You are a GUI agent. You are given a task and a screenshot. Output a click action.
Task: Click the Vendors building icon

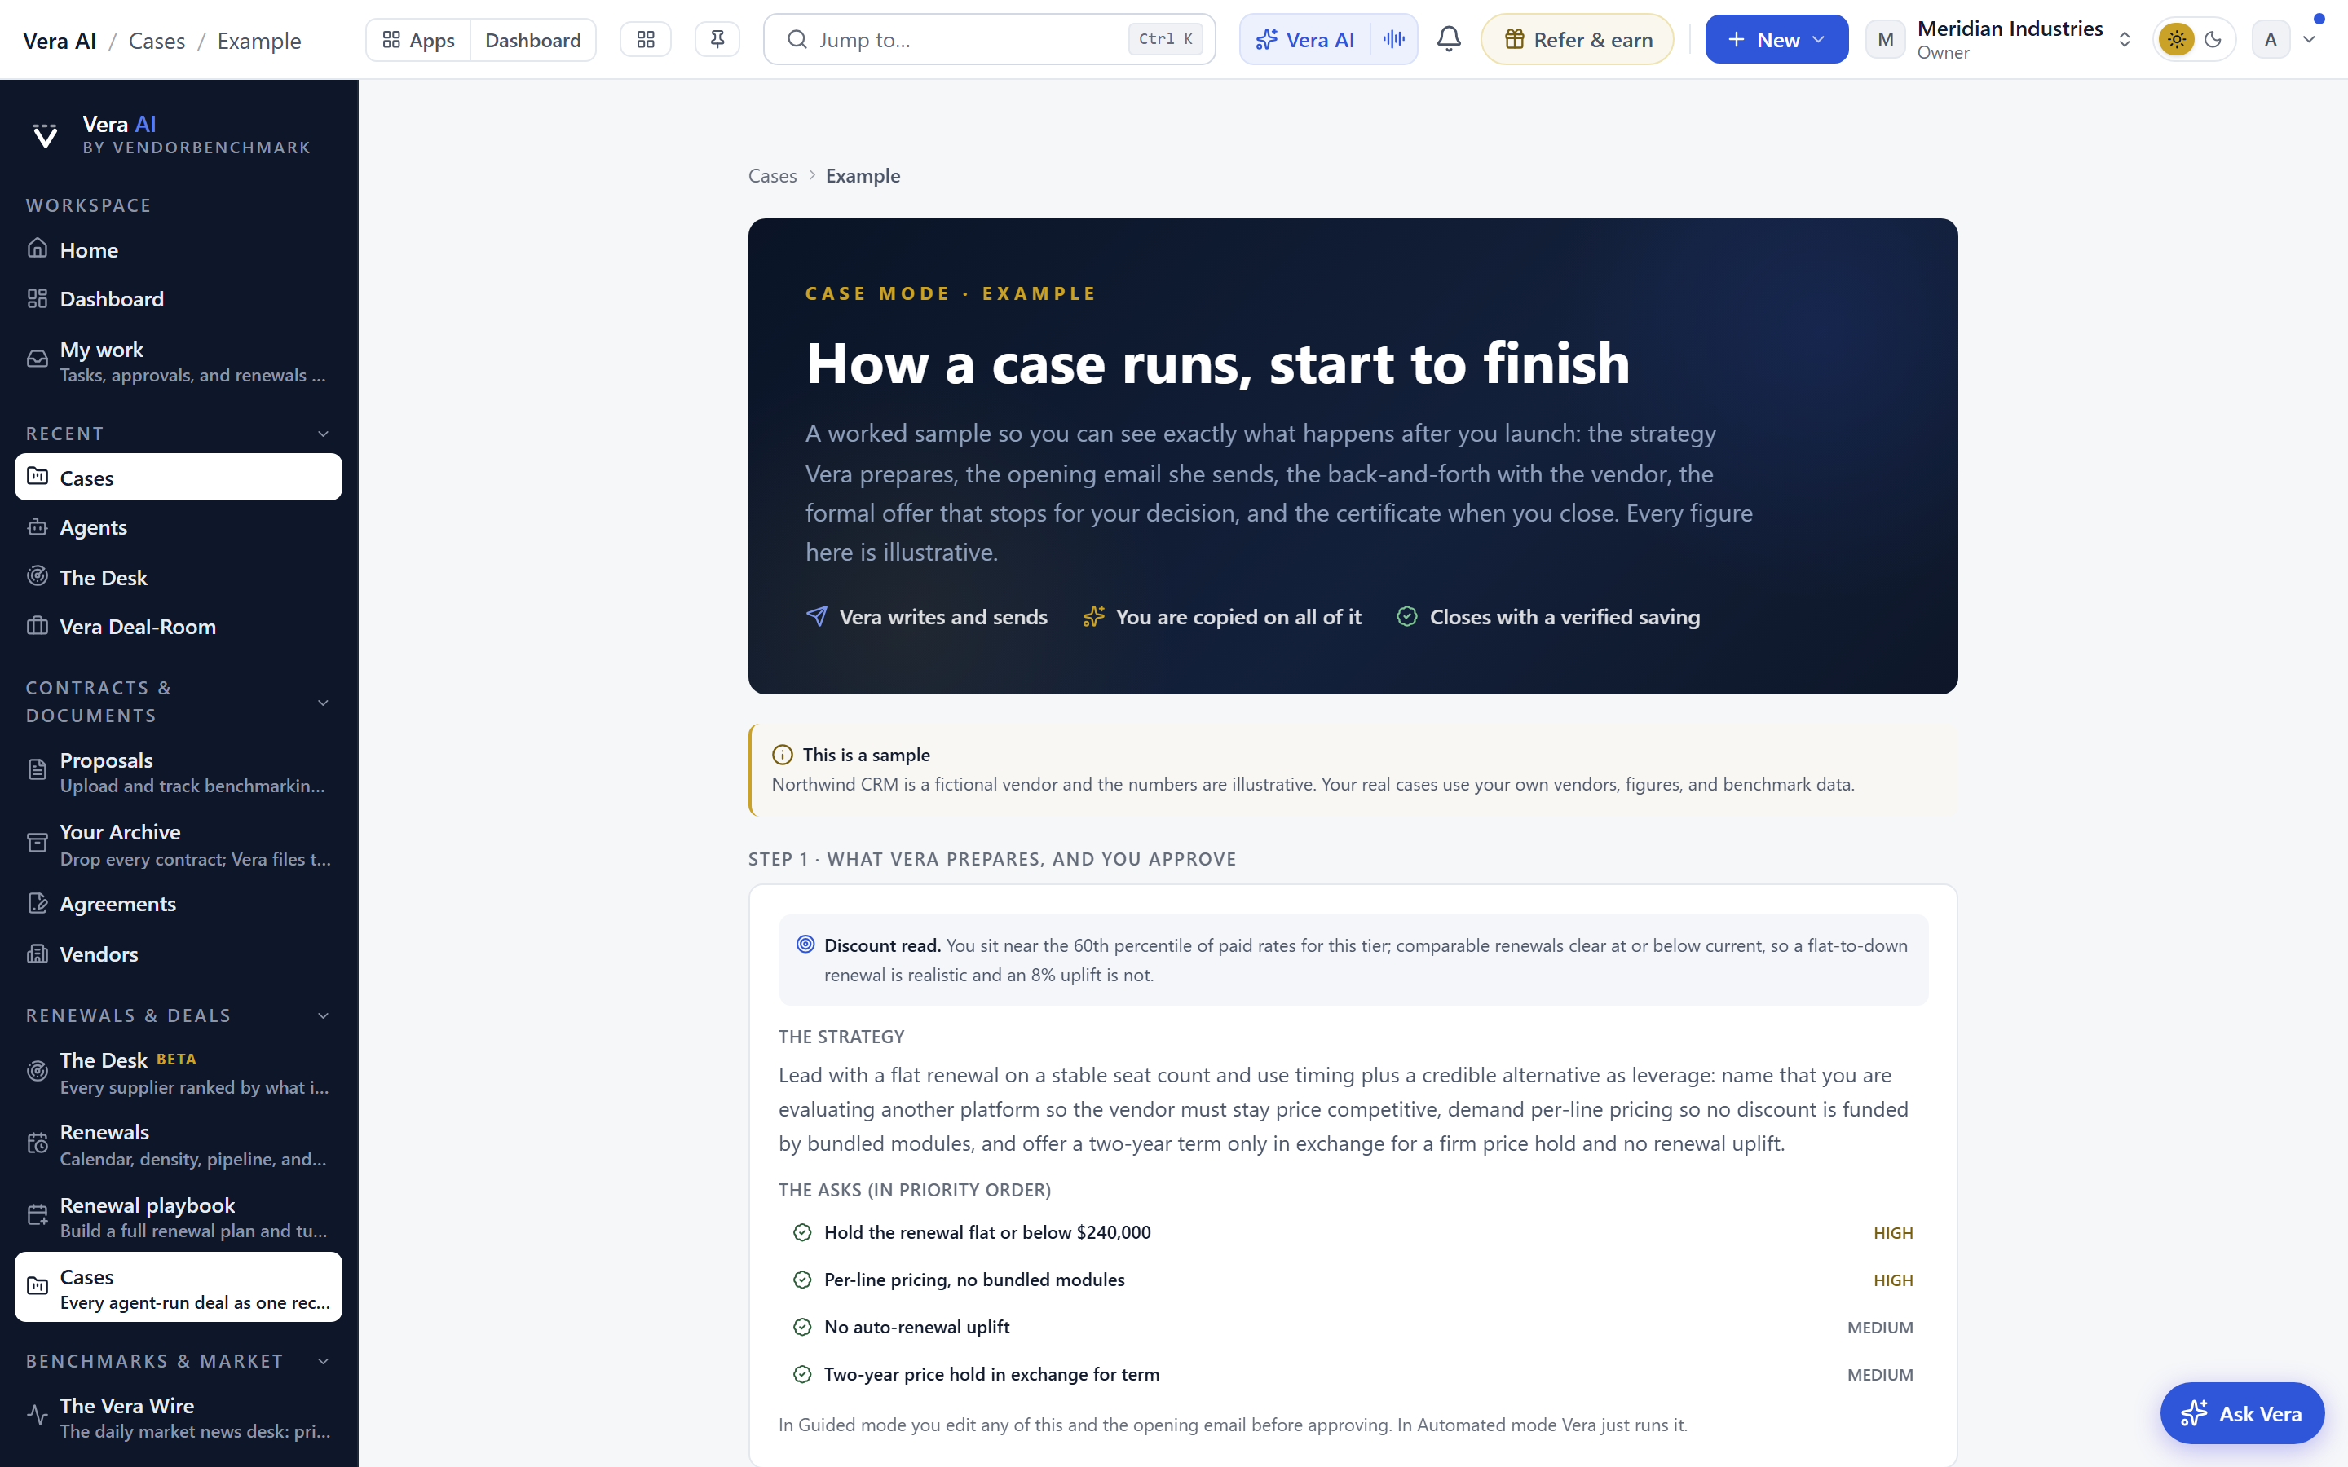click(38, 954)
